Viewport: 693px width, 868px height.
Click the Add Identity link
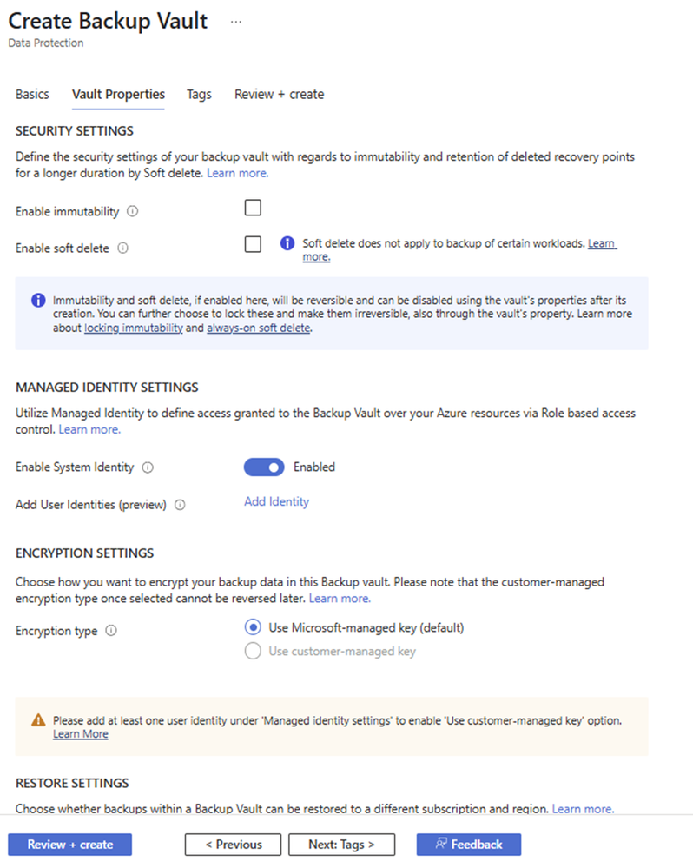275,501
